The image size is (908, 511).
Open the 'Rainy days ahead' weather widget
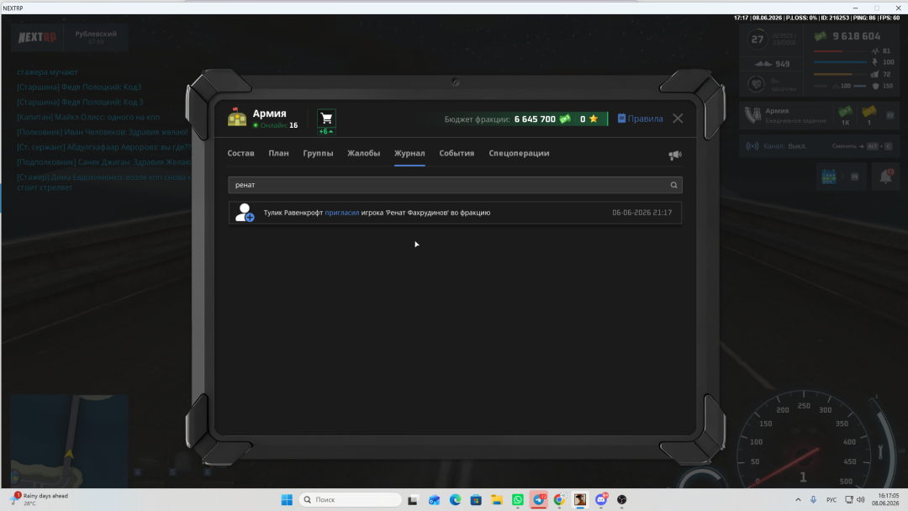point(40,499)
